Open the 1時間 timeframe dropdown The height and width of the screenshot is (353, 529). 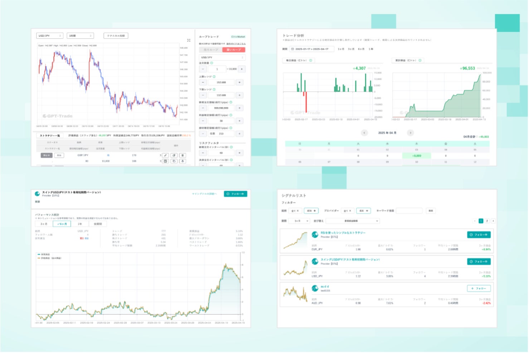80,36
